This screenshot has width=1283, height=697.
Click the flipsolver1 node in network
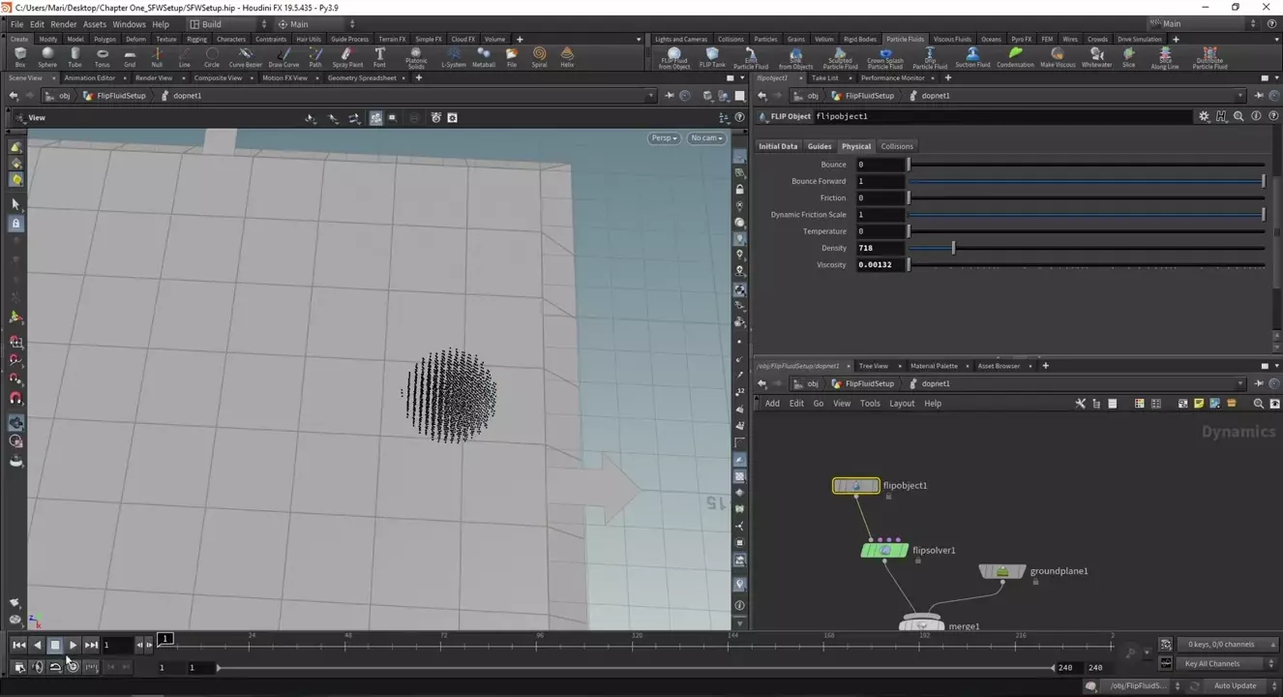click(x=884, y=551)
